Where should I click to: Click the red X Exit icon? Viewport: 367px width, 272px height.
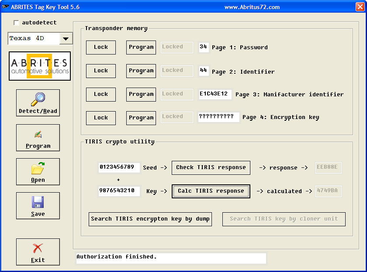38,248
